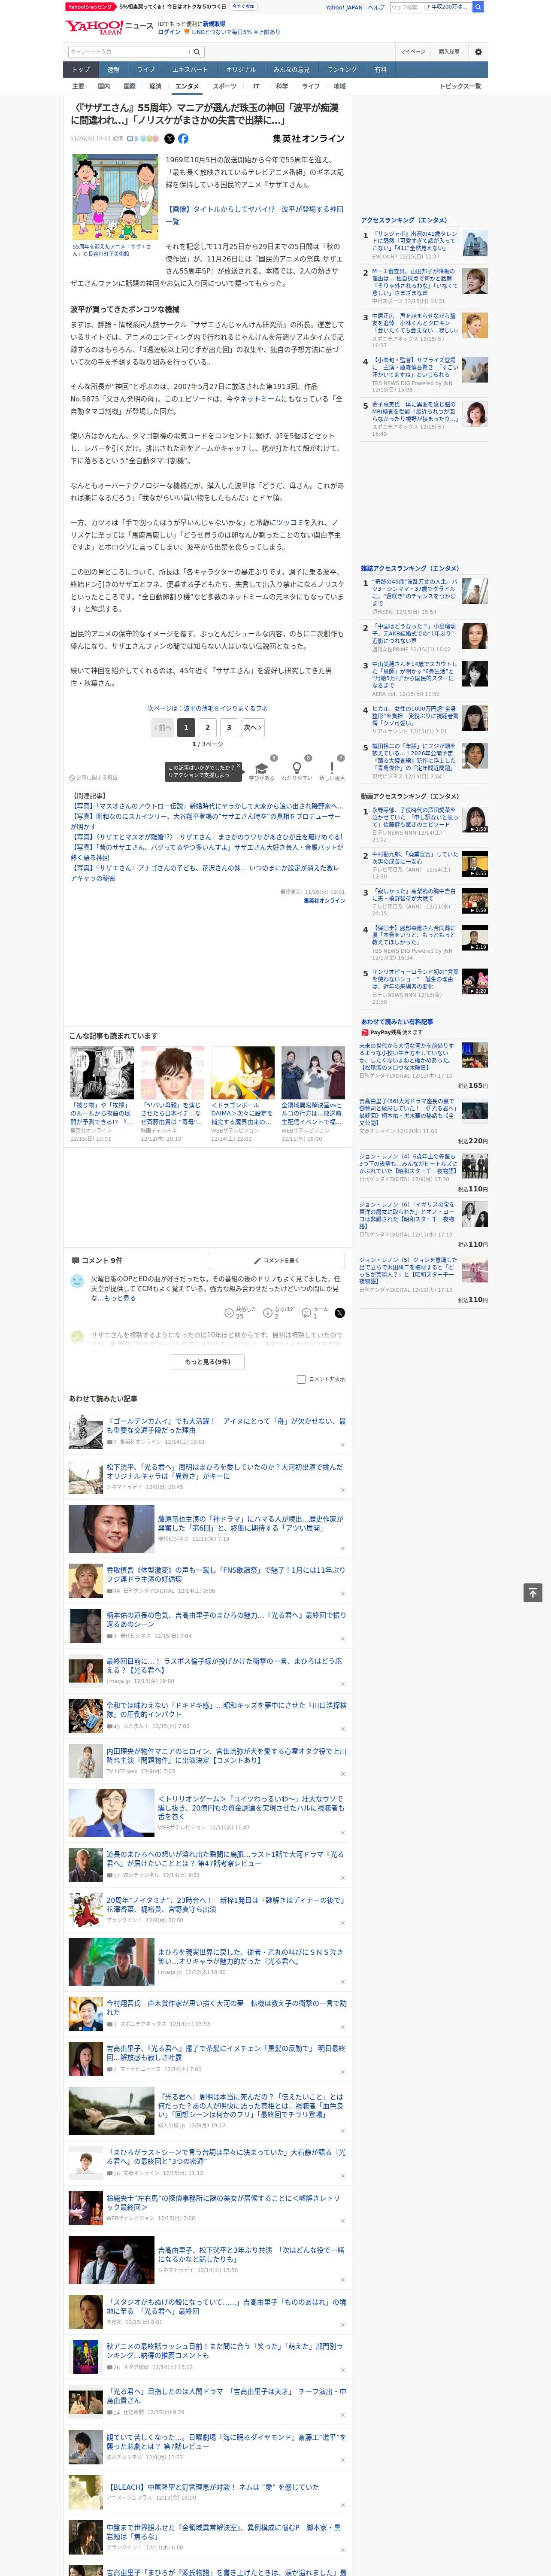The height and width of the screenshot is (2576, 551).
Task: Click the blue web search magnifier button
Action: (479, 7)
